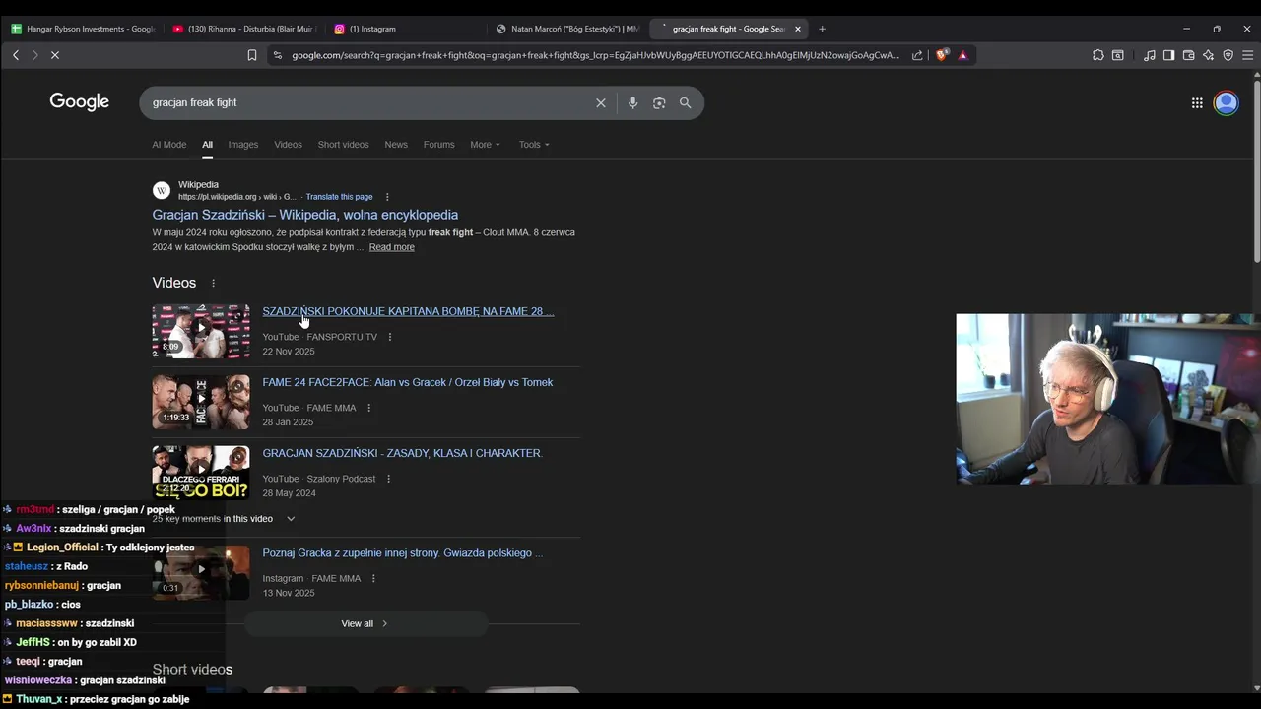The image size is (1261, 709).
Task: Click the Google logo
Action: click(80, 102)
